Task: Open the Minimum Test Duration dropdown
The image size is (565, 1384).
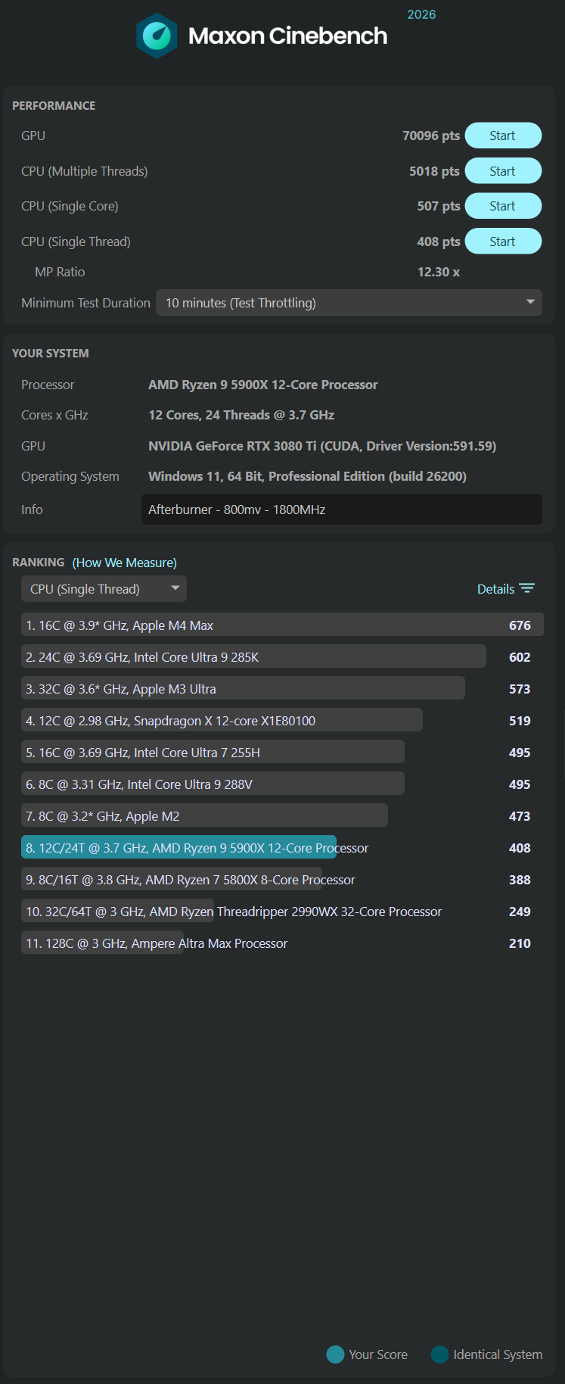Action: pyautogui.click(x=349, y=303)
